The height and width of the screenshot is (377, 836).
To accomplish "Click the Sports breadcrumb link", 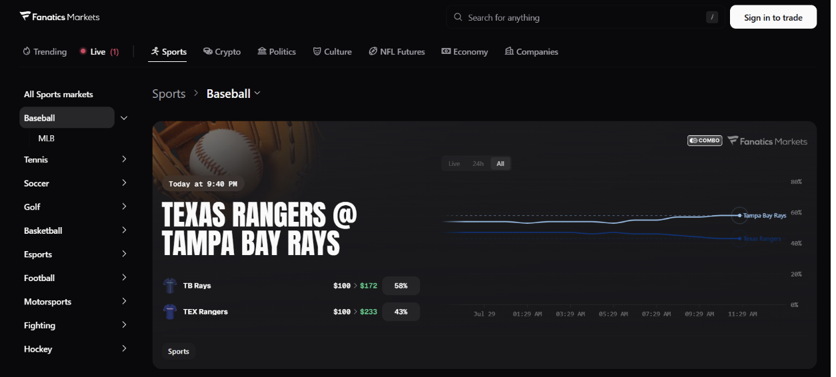I will (x=169, y=94).
